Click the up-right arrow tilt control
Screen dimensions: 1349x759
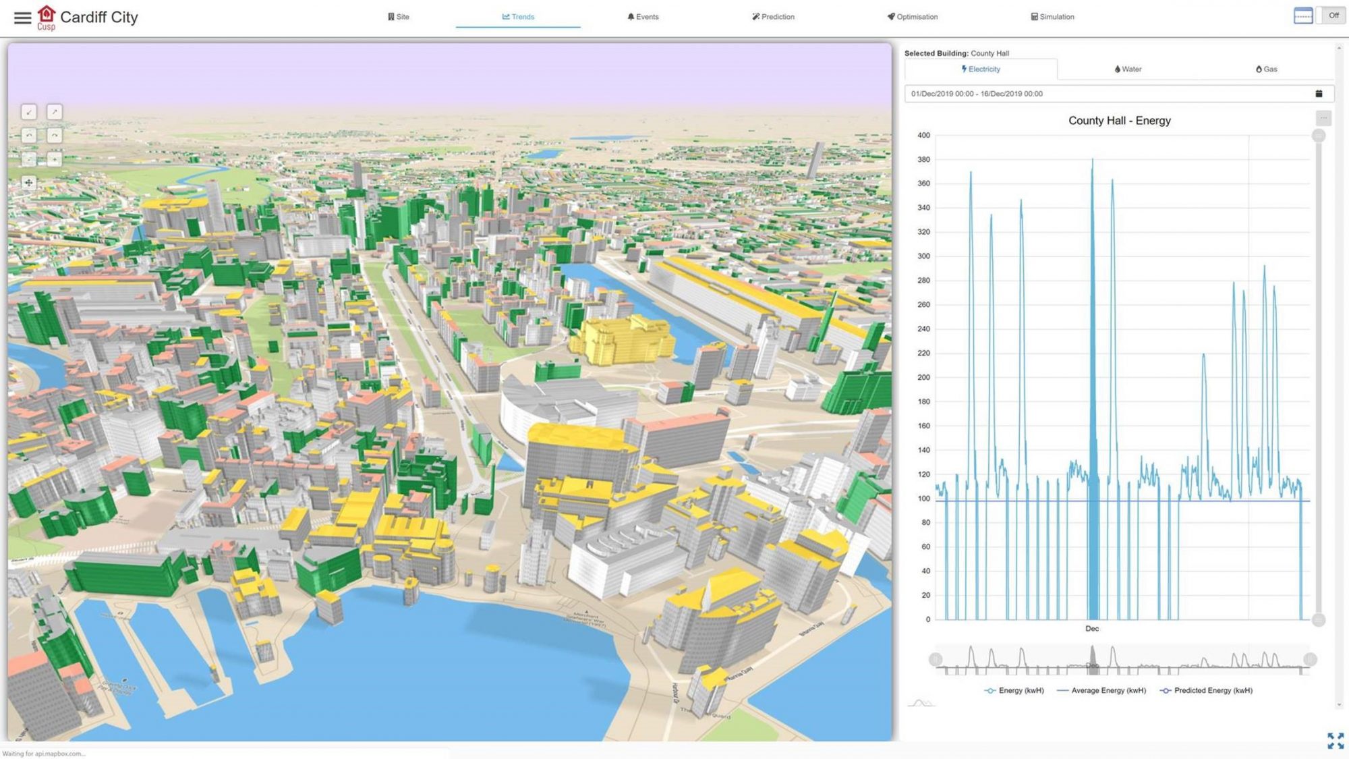(55, 112)
